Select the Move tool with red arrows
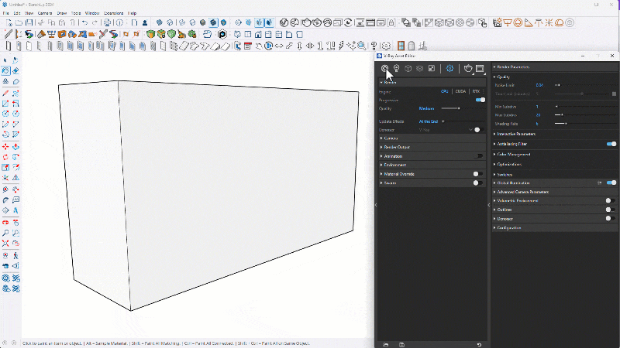Screen dimensions: 620x348 coord(5,147)
